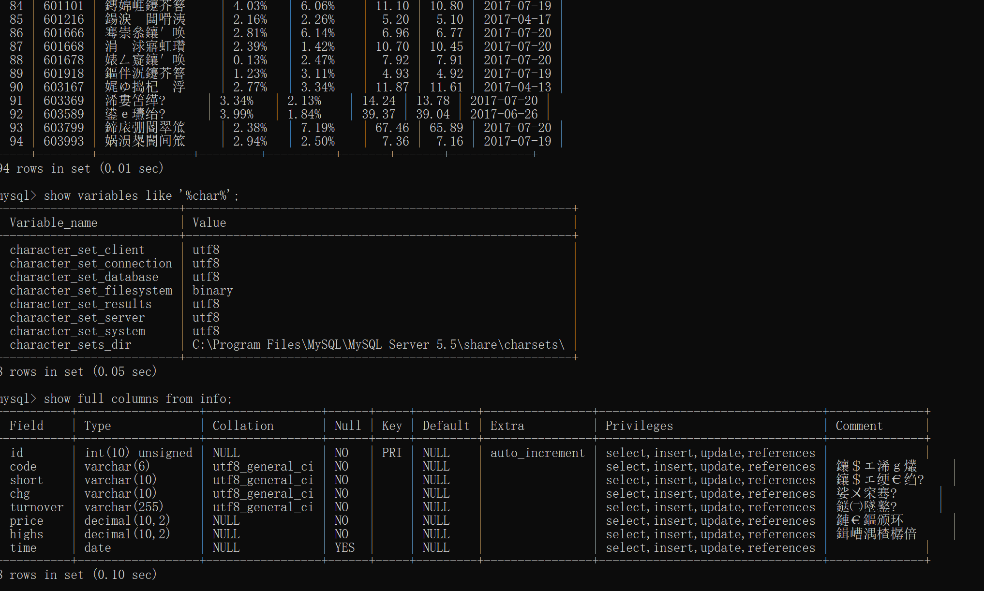
Task: Select character_set_filesystem variable name
Action: 91,291
